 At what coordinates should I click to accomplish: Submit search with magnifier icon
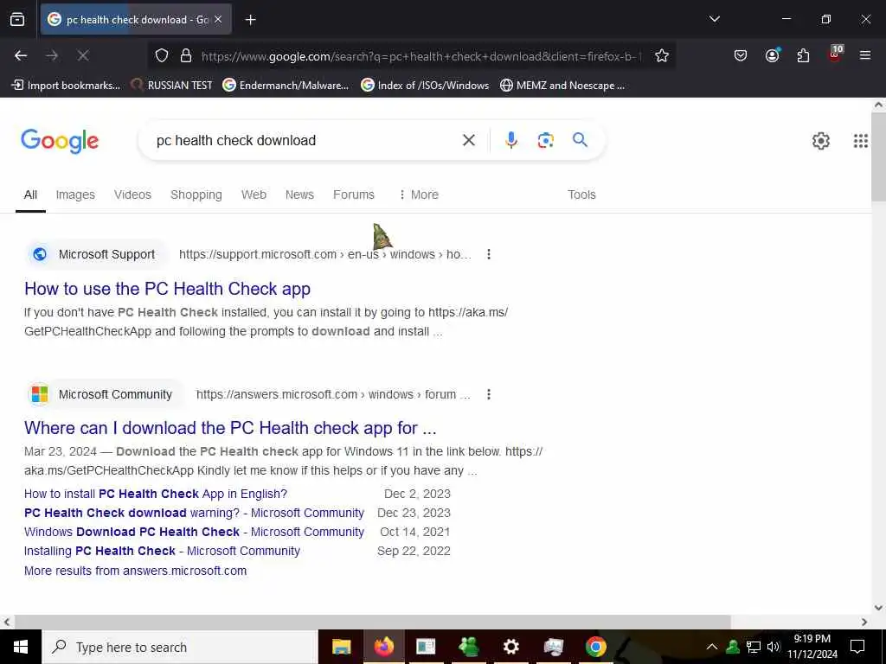[x=580, y=139]
